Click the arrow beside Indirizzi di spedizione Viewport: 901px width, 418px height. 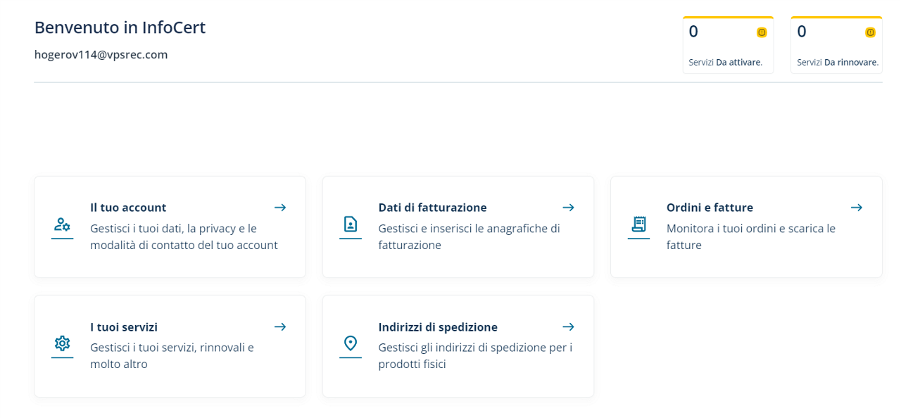(x=569, y=327)
